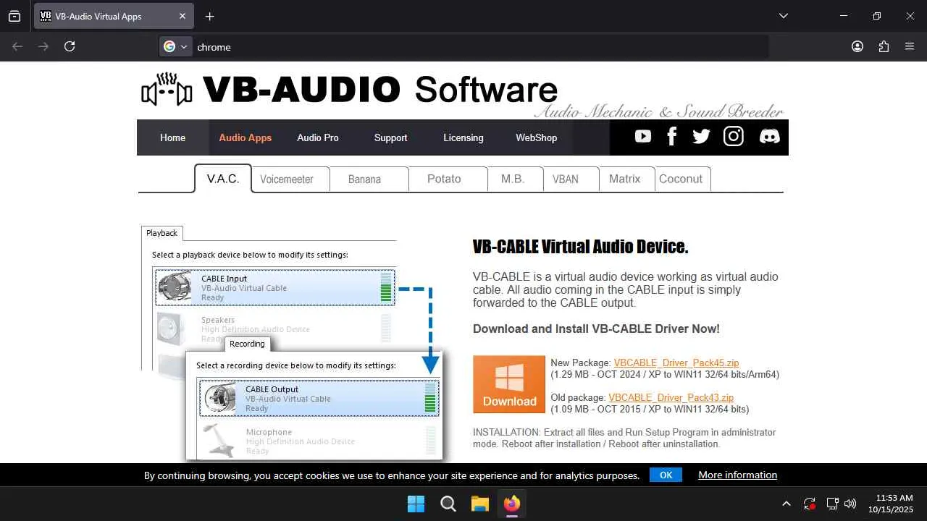Open the sync update tray icon
Image resolution: width=927 pixels, height=521 pixels.
[x=810, y=504]
